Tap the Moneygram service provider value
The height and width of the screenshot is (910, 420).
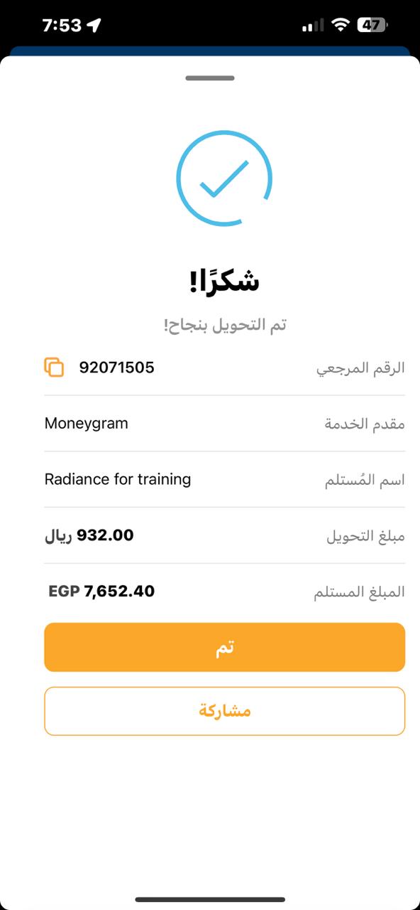pyautogui.click(x=87, y=424)
